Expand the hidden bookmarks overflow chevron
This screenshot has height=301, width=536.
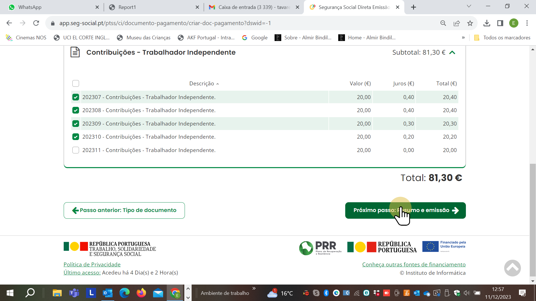click(x=463, y=38)
